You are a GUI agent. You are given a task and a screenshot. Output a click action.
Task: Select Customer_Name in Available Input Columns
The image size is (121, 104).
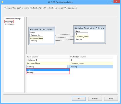pos(37,38)
